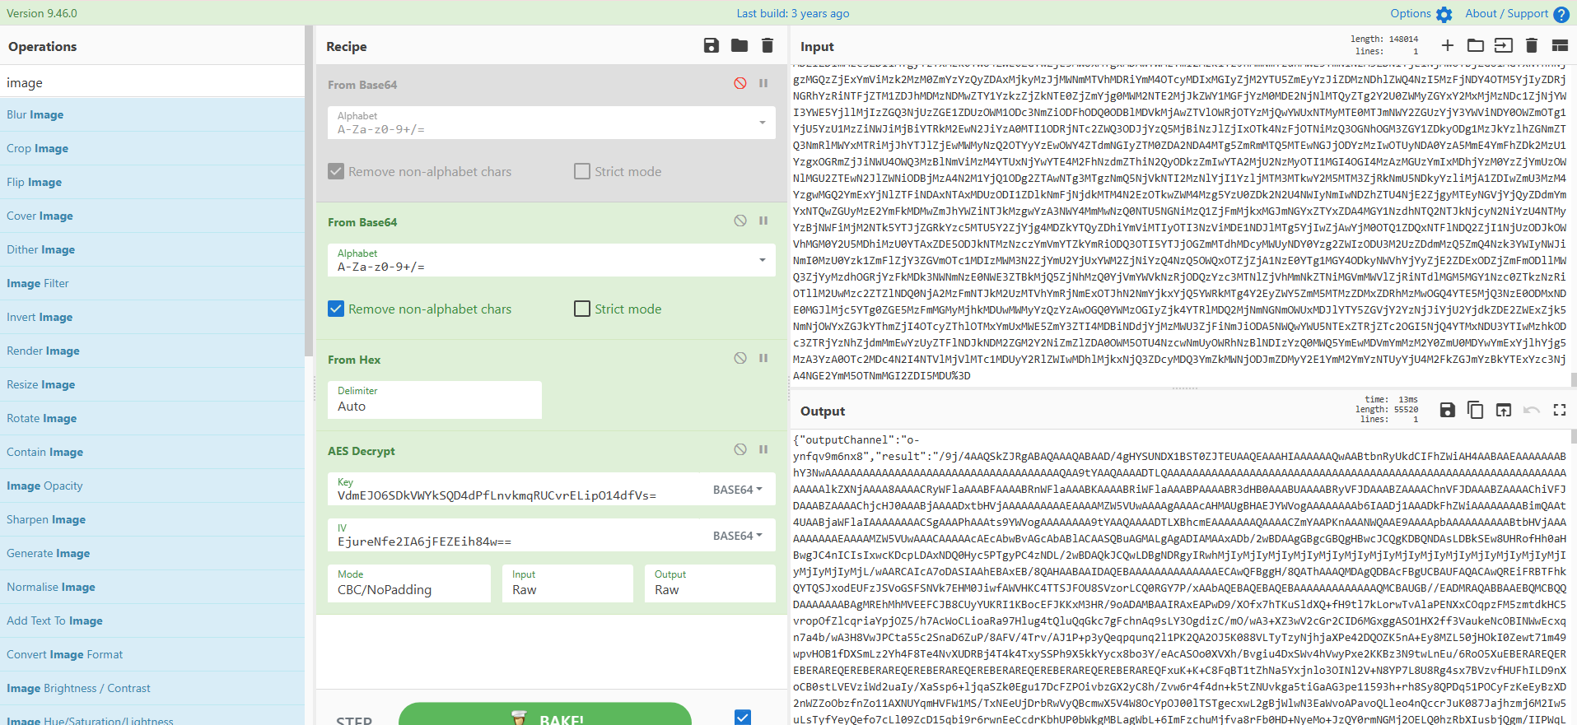Click the operations search field

coord(152,82)
